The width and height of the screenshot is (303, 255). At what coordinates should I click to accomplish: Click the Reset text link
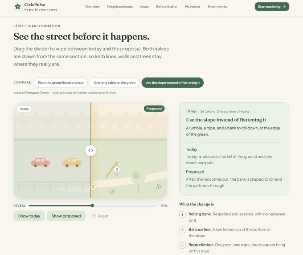[103, 216]
